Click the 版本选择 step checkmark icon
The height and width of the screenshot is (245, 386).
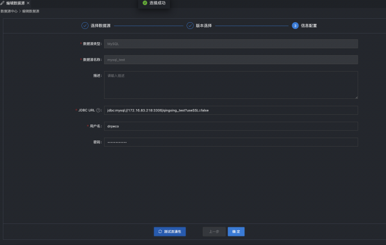[x=190, y=26]
